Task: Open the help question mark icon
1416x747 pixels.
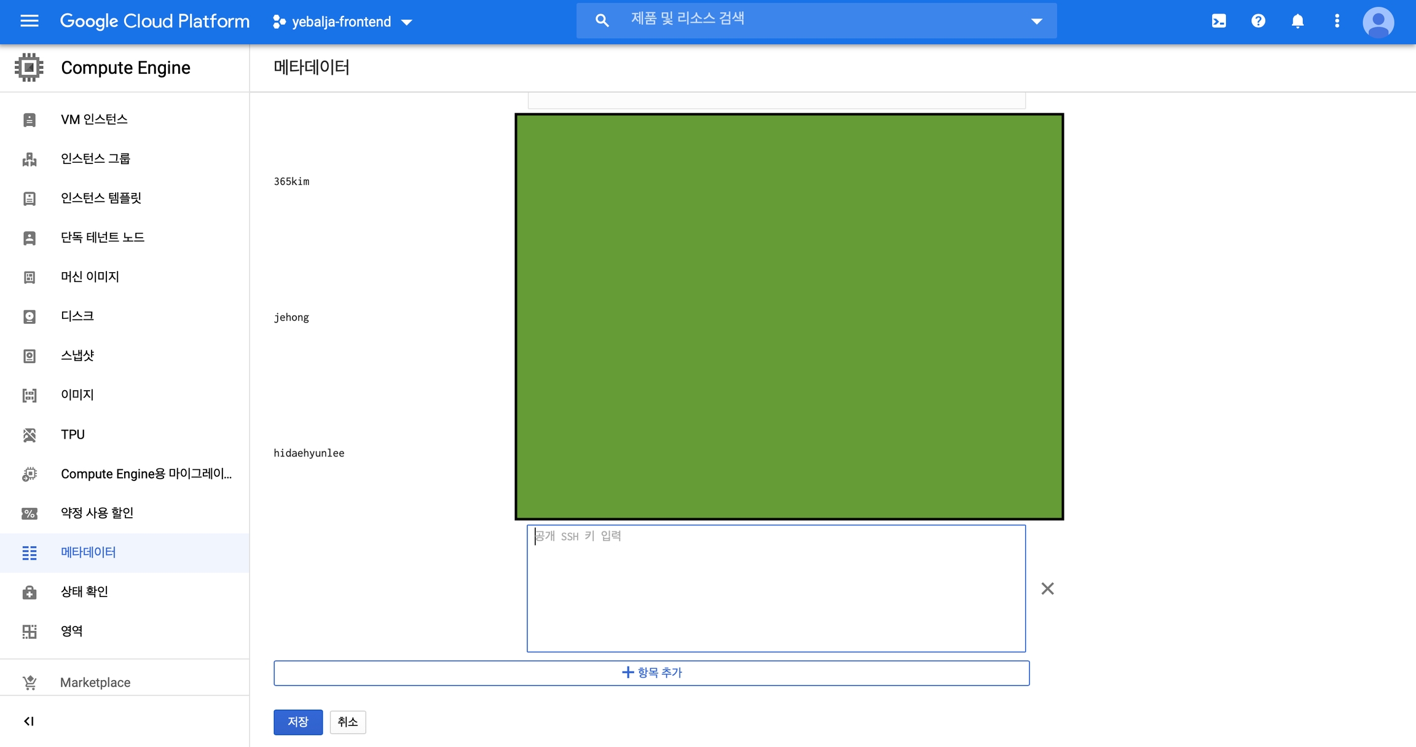Action: [x=1258, y=22]
